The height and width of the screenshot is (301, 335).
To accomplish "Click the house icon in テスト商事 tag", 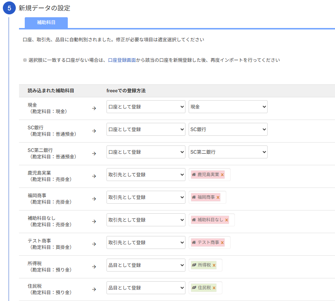I will pos(194,242).
